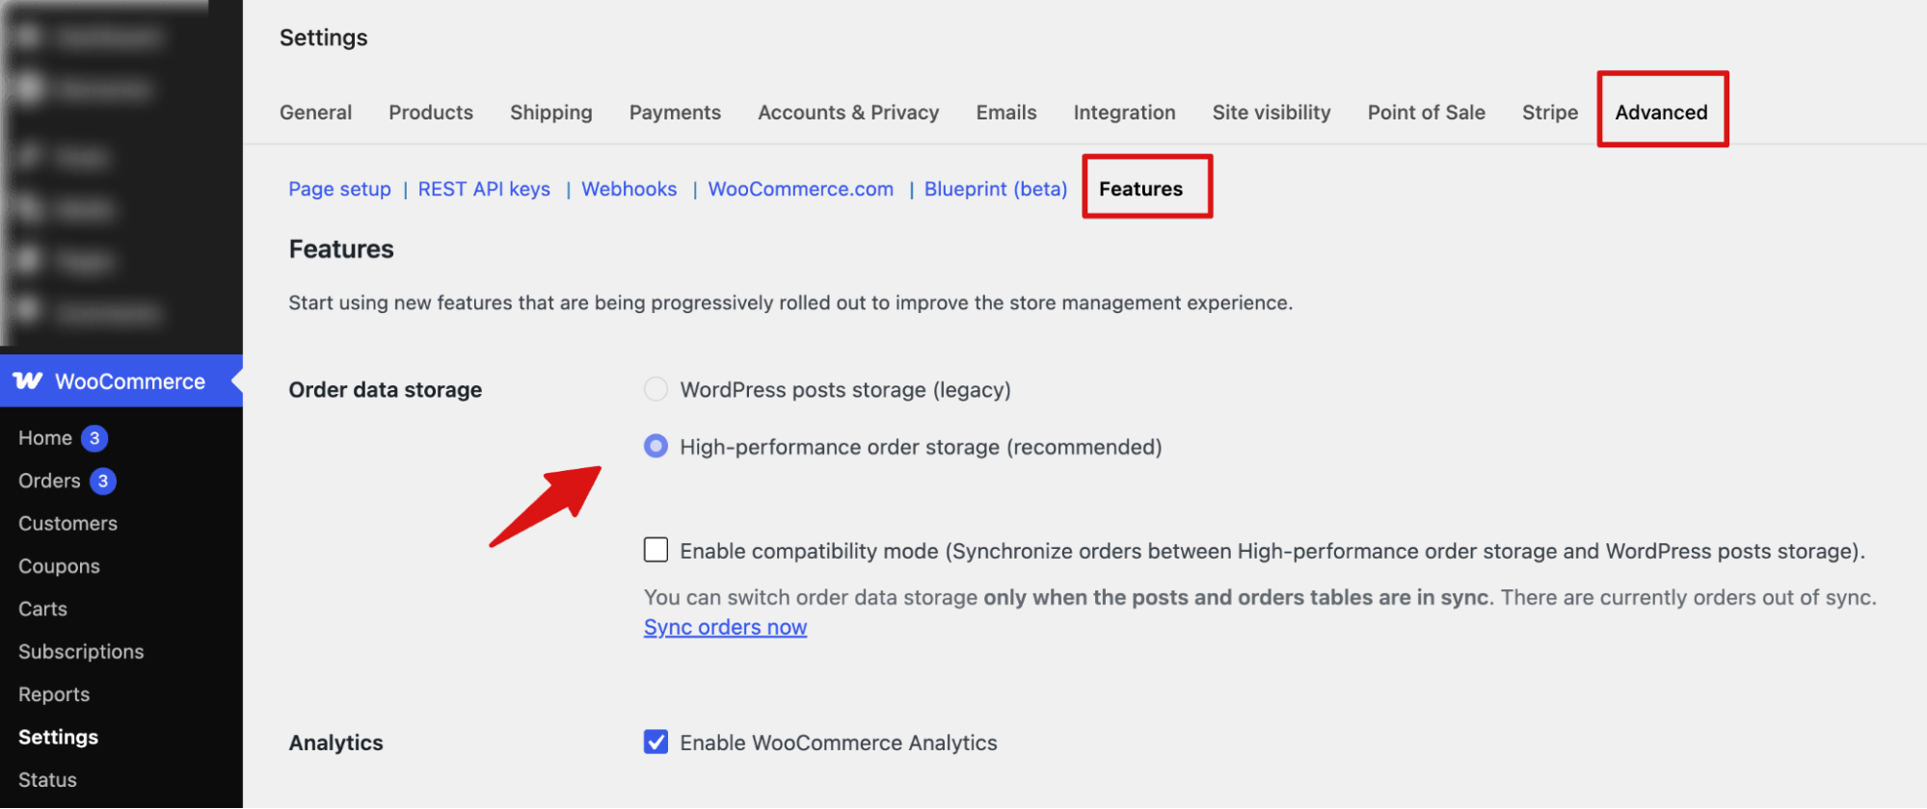
Task: Open Subscriptions in the sidebar
Action: [x=81, y=652]
